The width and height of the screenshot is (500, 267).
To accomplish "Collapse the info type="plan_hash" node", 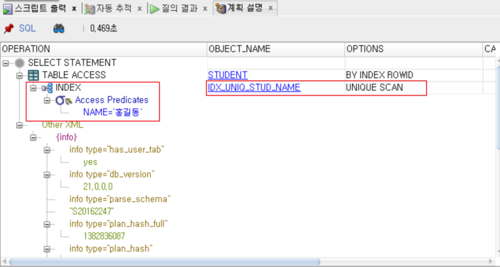I will [x=47, y=249].
